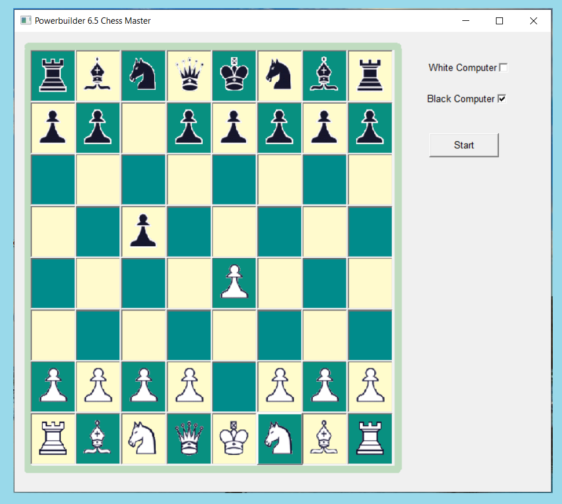Choose the white pawn on c2

tap(143, 386)
